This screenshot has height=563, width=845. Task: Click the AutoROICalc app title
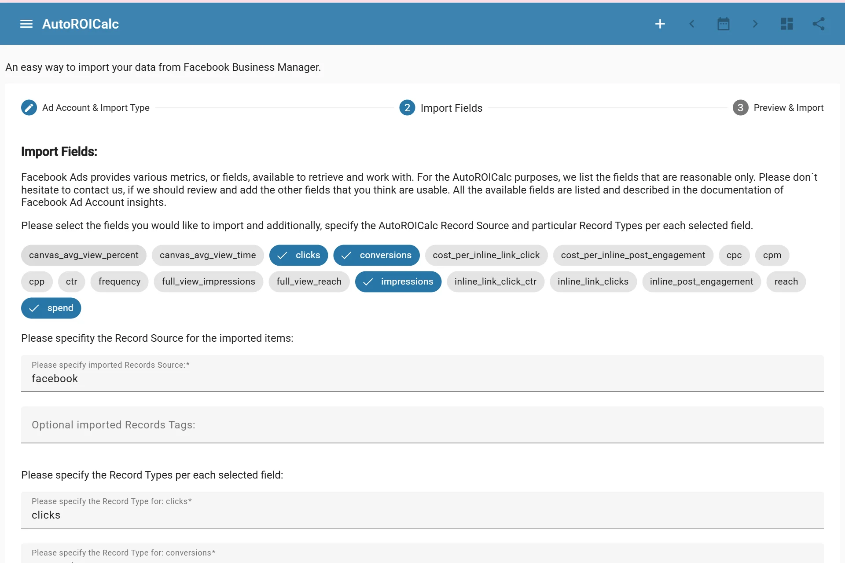coord(81,24)
